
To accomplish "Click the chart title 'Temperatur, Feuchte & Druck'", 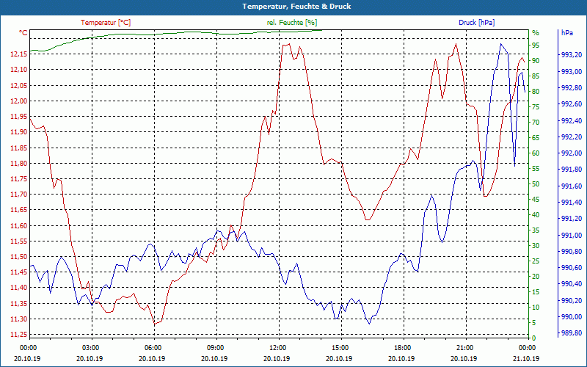I will tap(296, 7).
